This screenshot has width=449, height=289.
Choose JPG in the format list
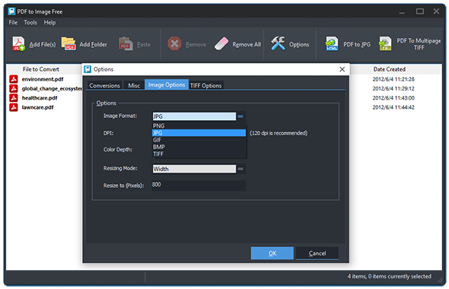(x=199, y=133)
